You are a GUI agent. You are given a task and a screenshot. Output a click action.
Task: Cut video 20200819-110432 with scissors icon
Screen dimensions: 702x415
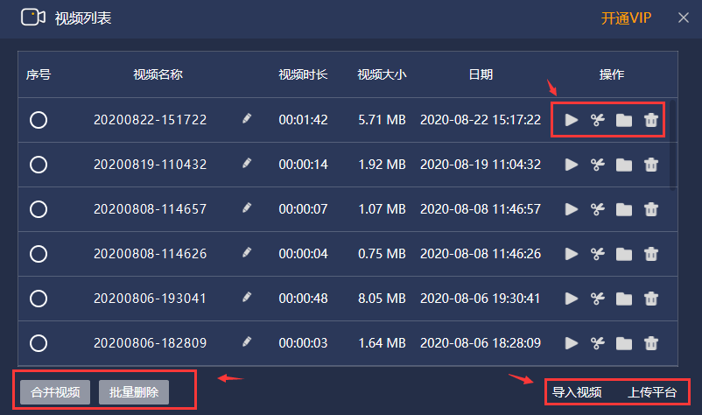598,165
